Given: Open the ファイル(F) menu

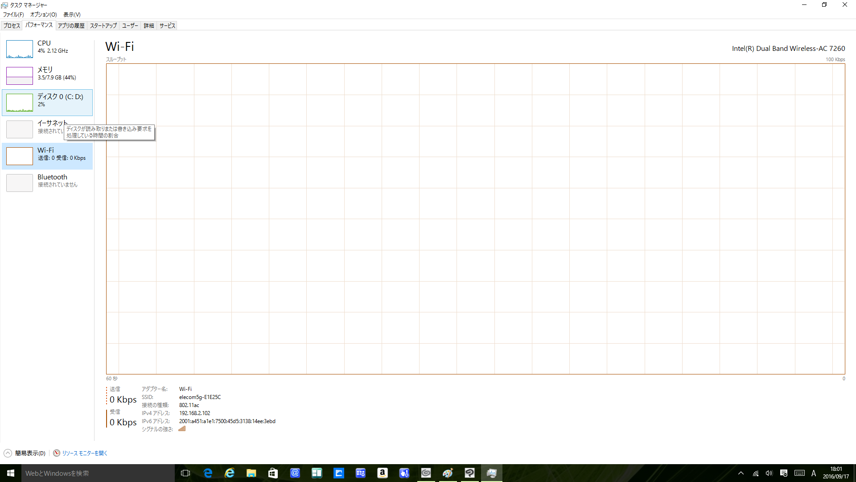Looking at the screenshot, I should pos(13,15).
